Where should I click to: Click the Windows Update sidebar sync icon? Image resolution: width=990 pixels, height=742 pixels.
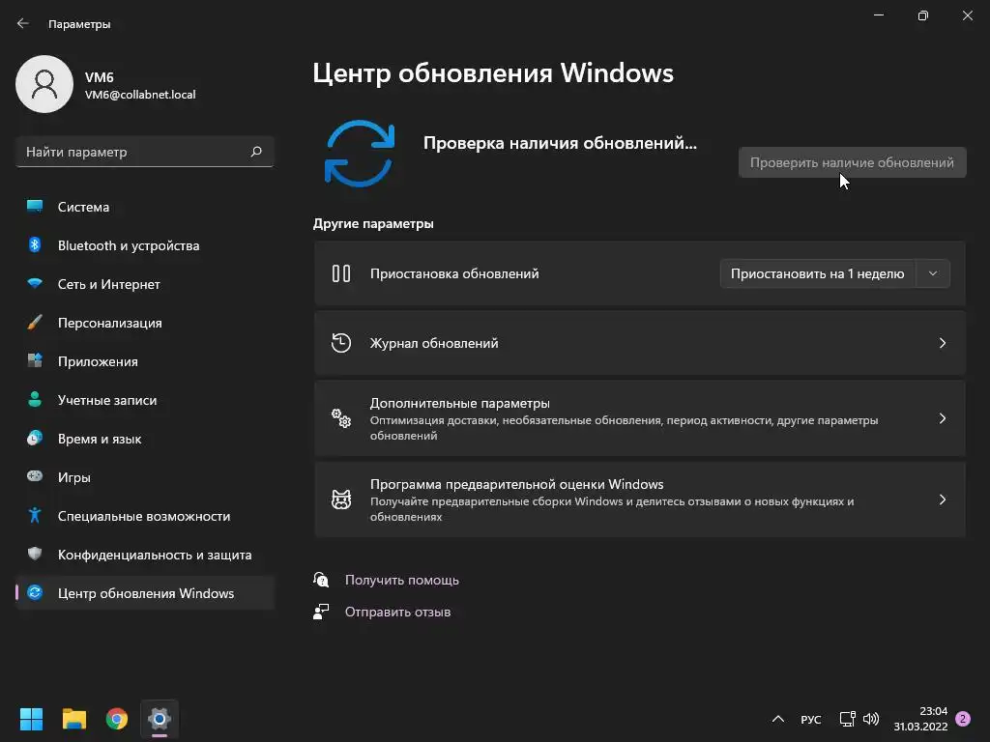click(35, 592)
